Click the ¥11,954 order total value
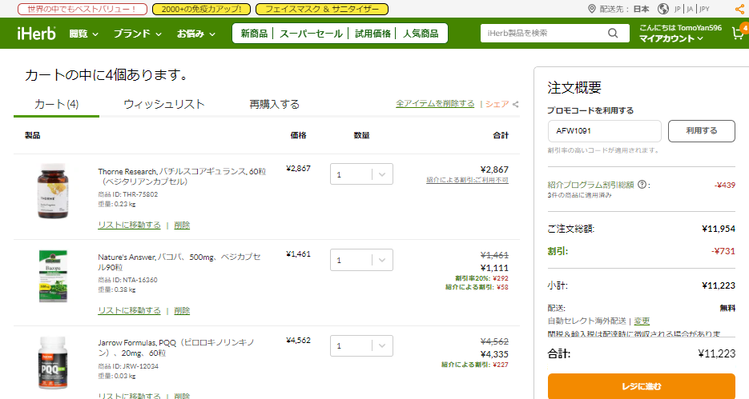This screenshot has height=399, width=749. click(x=719, y=229)
